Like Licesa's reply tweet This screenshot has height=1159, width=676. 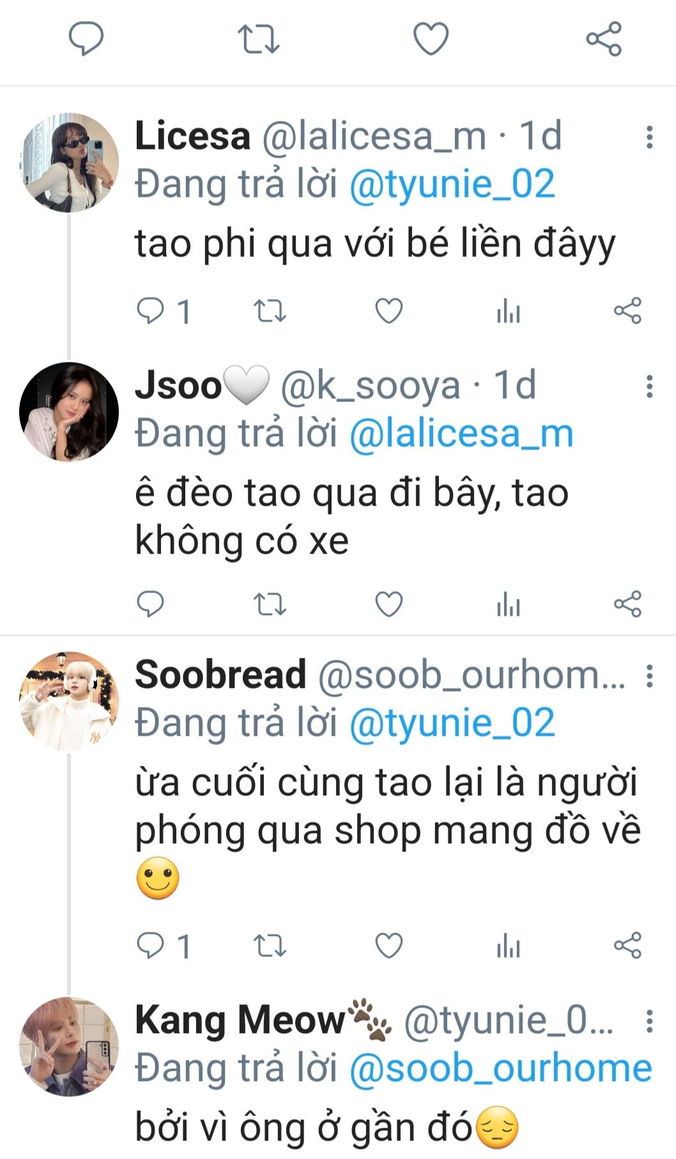(x=388, y=311)
